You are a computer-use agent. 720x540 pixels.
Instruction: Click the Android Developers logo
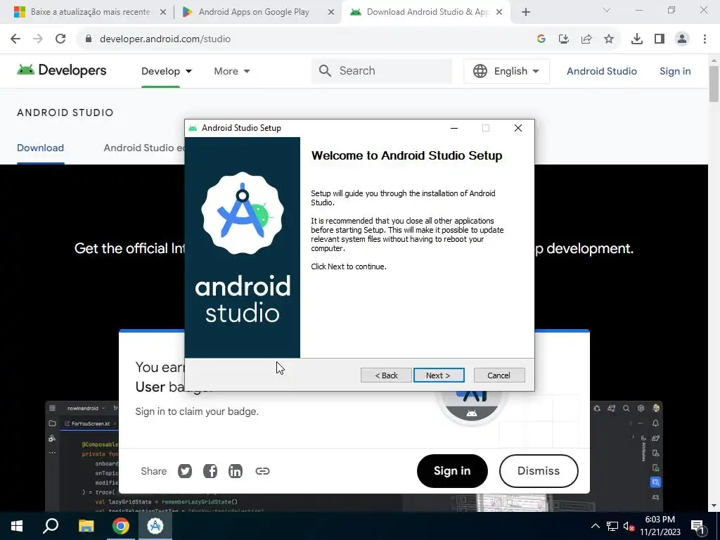(x=62, y=70)
